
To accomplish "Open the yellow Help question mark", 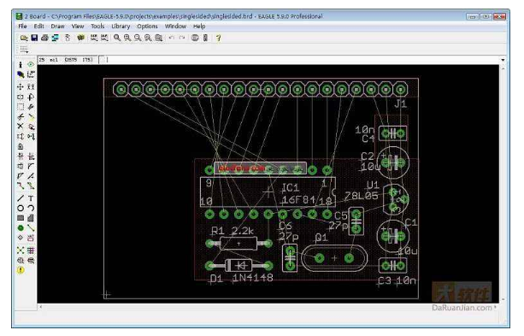I will coord(219,38).
